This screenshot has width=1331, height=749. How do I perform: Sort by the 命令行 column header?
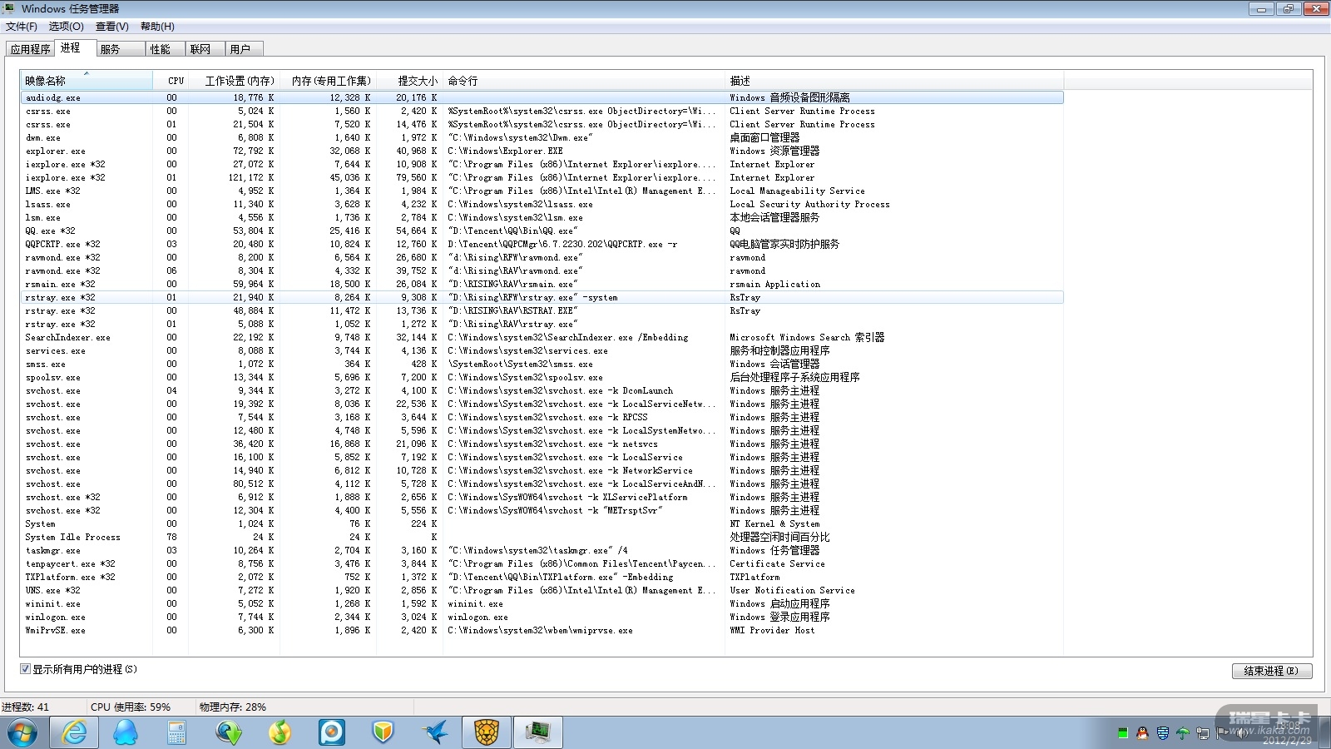pyautogui.click(x=583, y=81)
